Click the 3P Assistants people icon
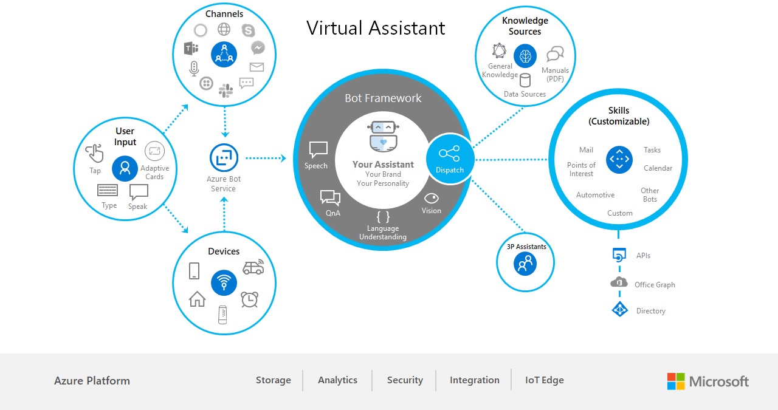This screenshot has width=778, height=410. coord(525,264)
